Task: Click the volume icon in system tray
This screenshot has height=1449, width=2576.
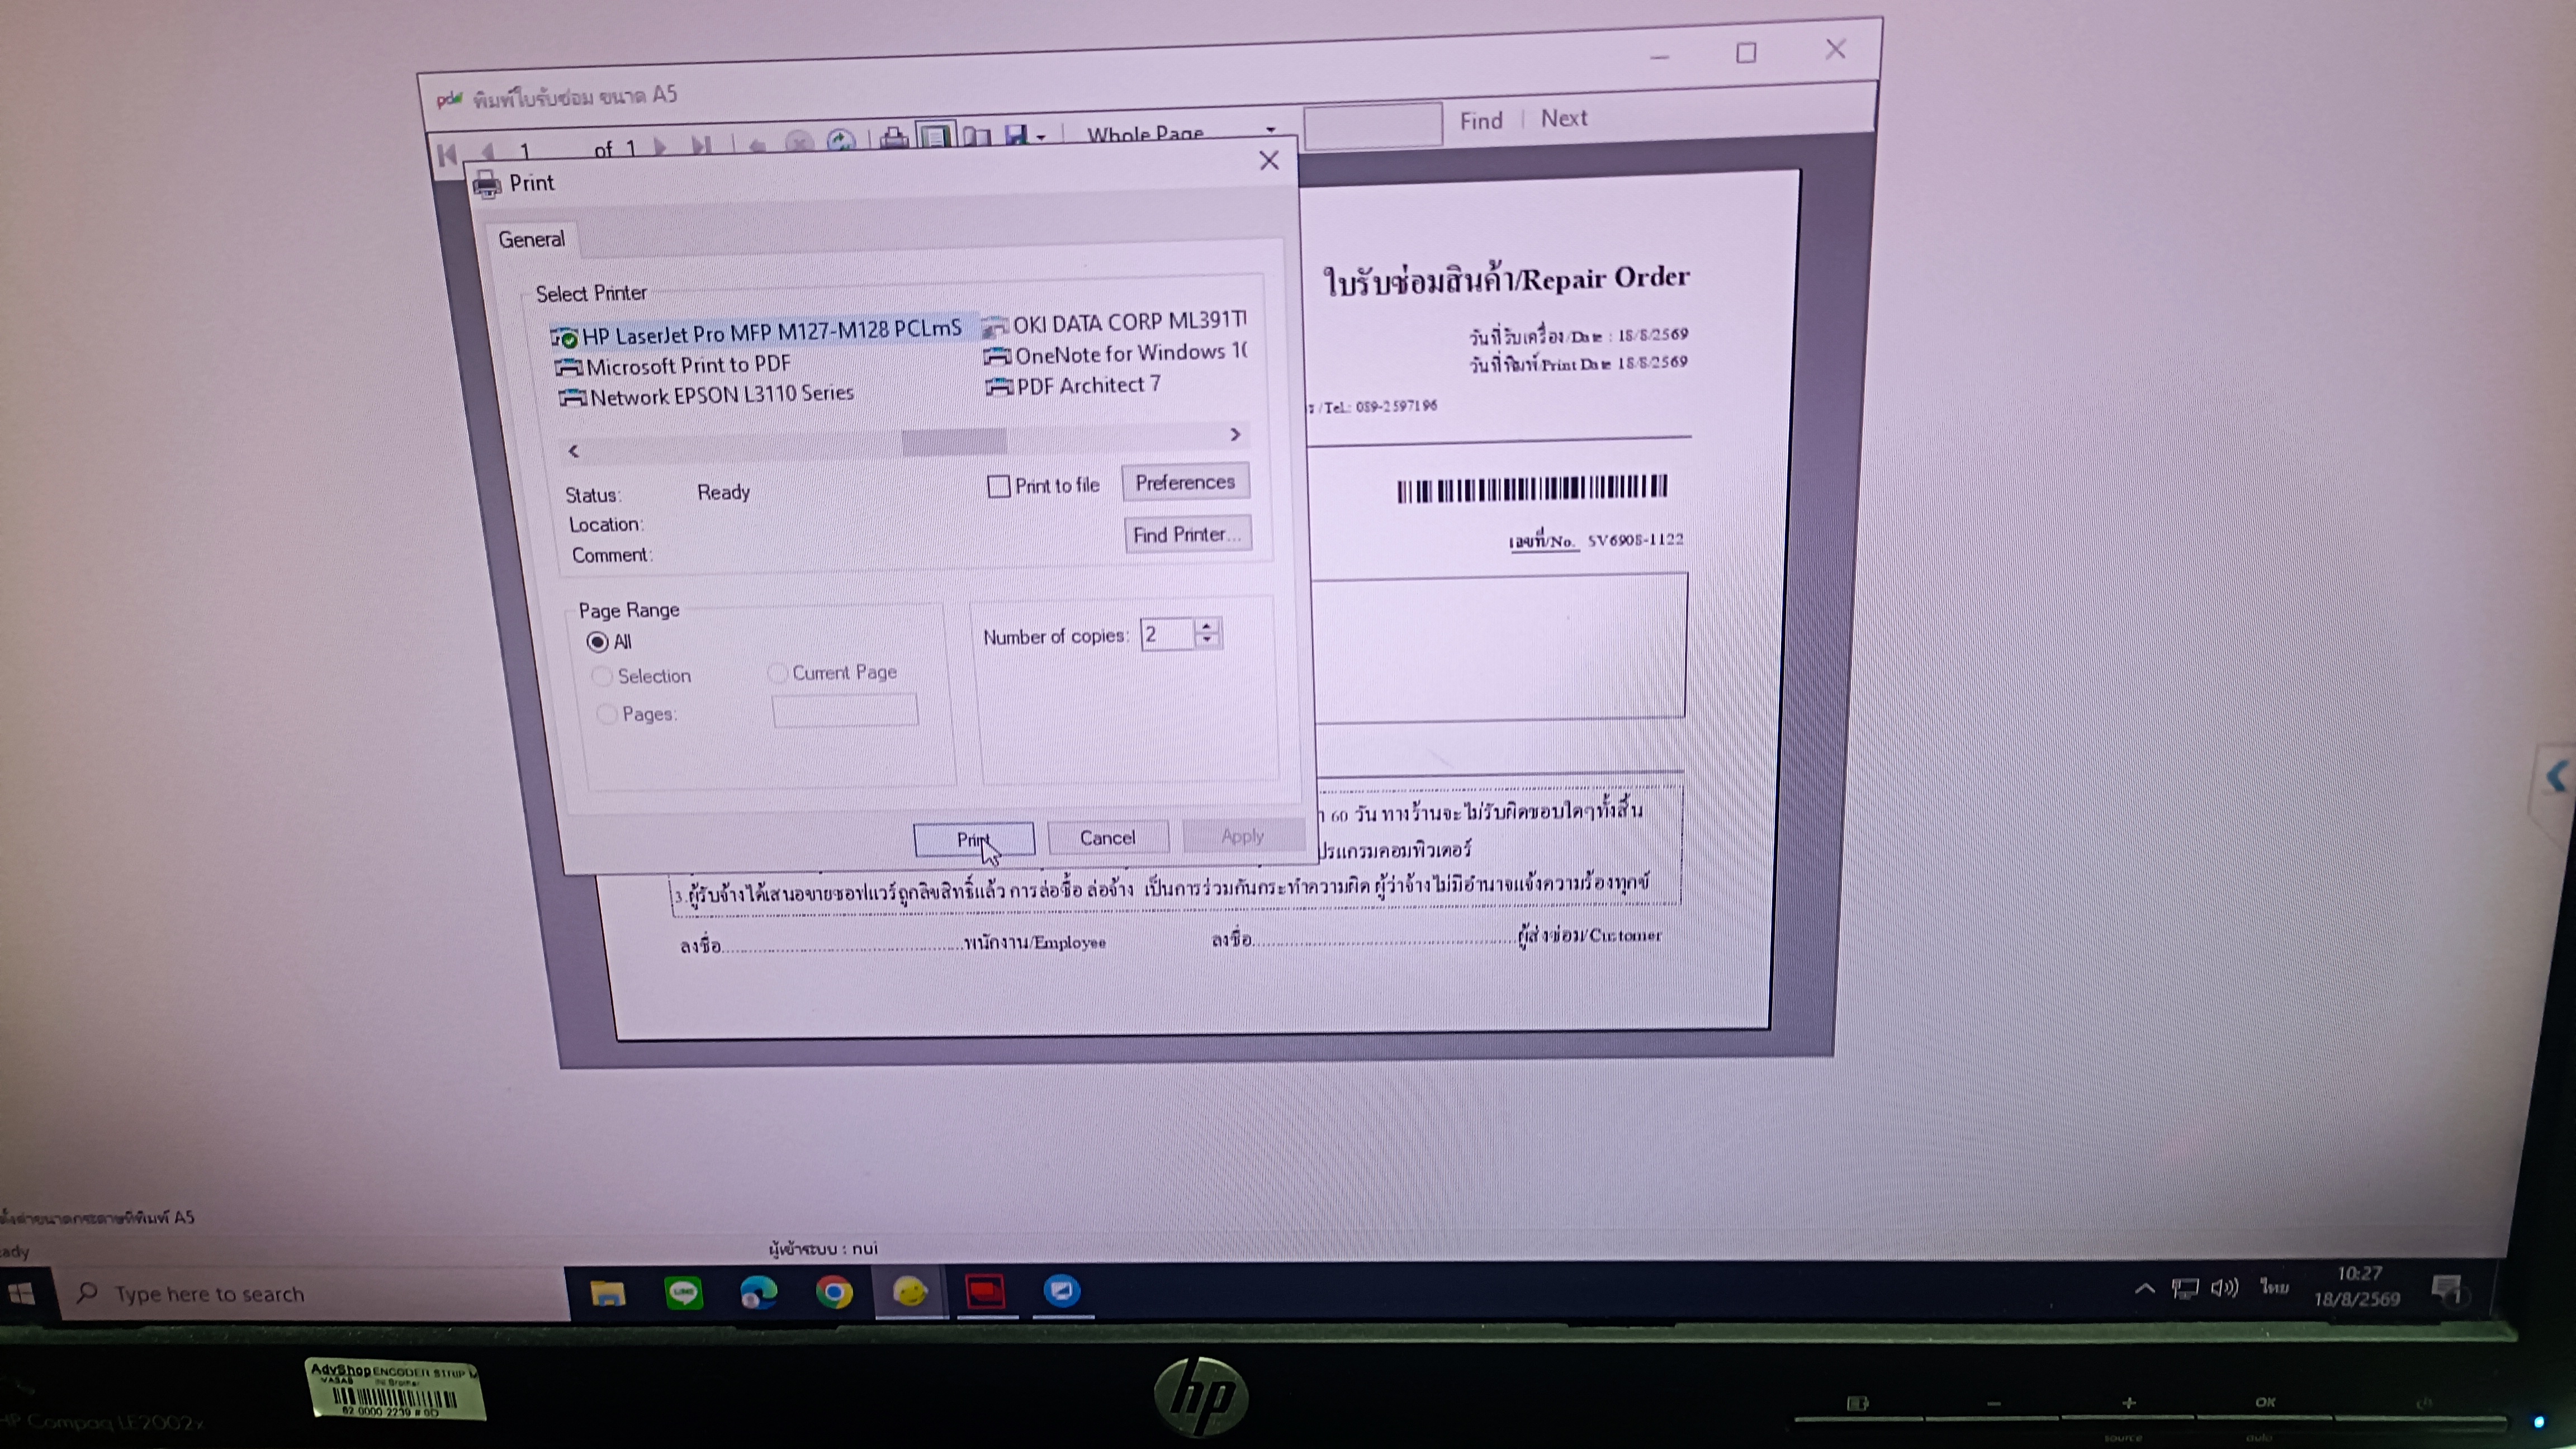Action: 2225,1287
